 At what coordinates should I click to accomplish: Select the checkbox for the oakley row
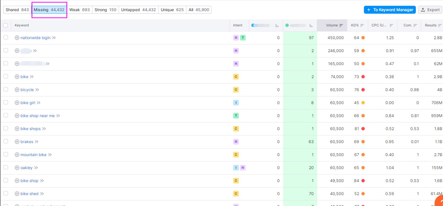coord(6,167)
